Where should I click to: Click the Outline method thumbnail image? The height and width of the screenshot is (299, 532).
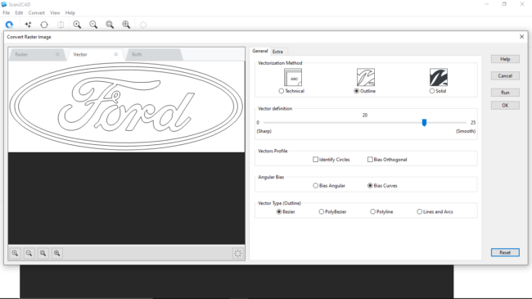366,77
